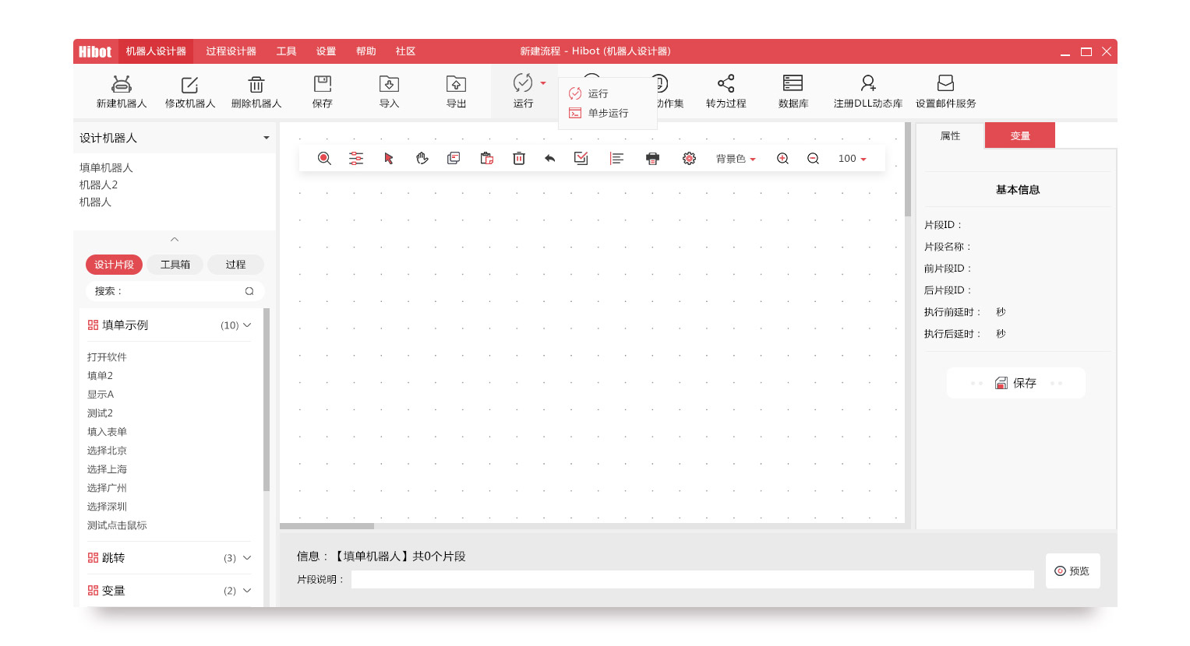This screenshot has width=1190, height=646.
Task: Click the zoom in magnifier icon
Action: (782, 159)
